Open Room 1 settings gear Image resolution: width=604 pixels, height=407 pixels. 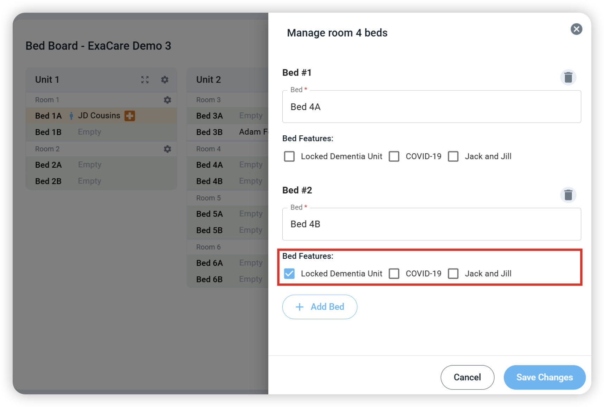coord(167,100)
